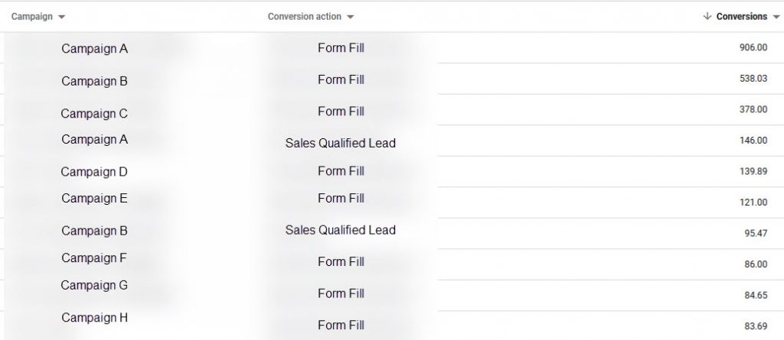This screenshot has width=784, height=340.
Task: Select Form Fill in the Campaign H row
Action: (341, 325)
